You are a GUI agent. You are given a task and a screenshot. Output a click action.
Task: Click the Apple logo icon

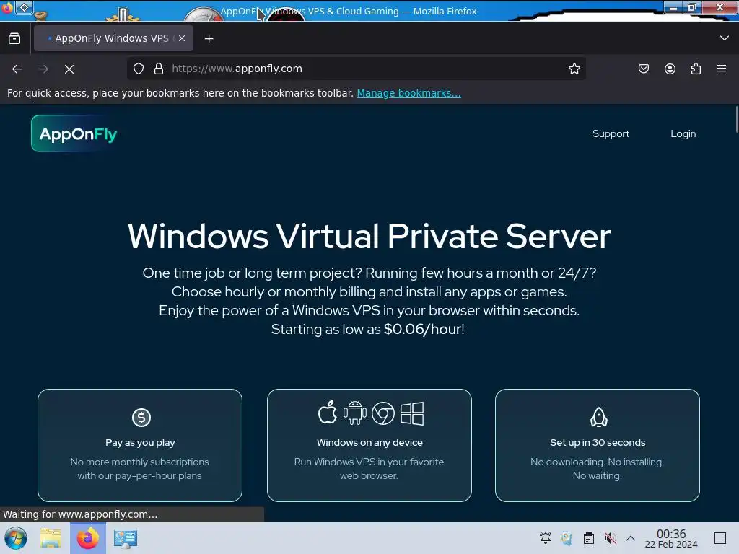[328, 413]
